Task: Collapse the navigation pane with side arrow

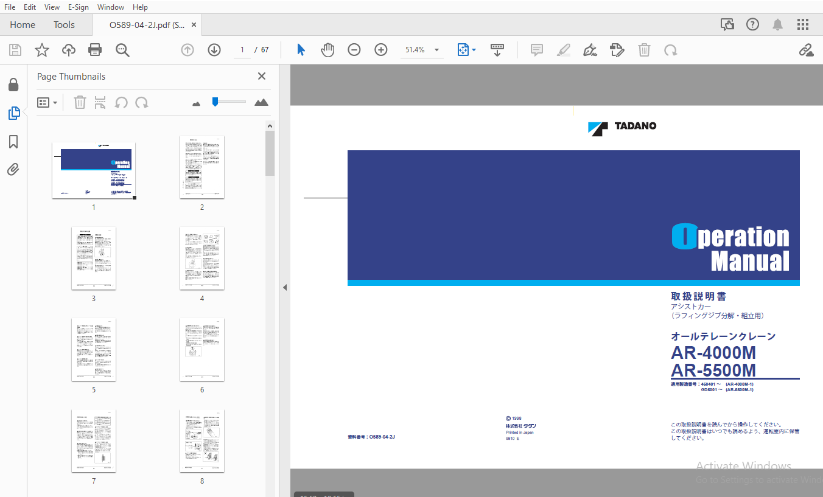Action: click(x=284, y=288)
